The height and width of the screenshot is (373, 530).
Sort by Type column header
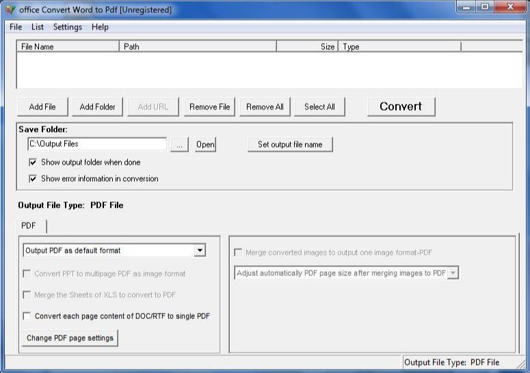(399, 46)
